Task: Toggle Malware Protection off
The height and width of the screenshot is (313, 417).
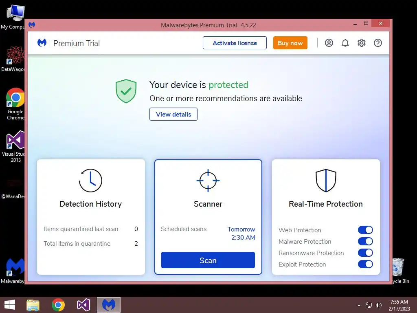Action: tap(365, 241)
